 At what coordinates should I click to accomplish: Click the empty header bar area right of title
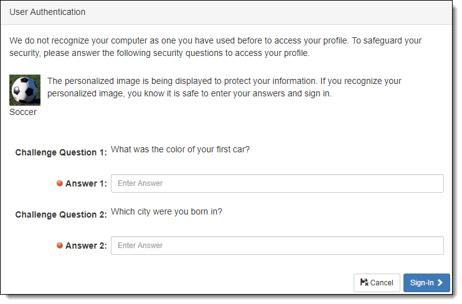tap(268, 12)
